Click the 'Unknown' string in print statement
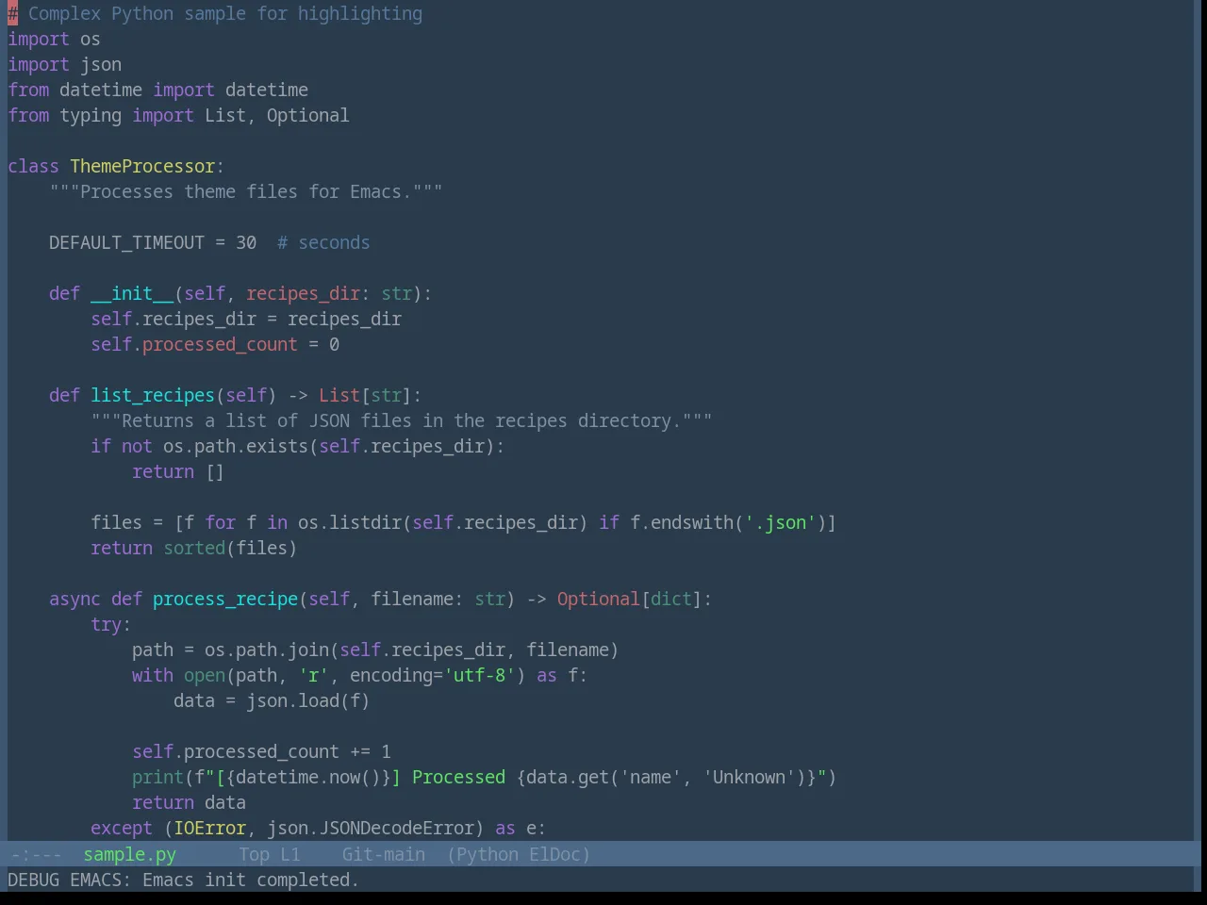The width and height of the screenshot is (1207, 905). click(x=749, y=777)
